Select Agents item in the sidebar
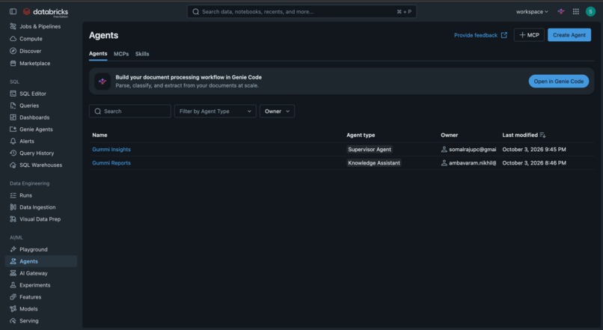Viewport: 603px width, 330px height. click(40, 262)
